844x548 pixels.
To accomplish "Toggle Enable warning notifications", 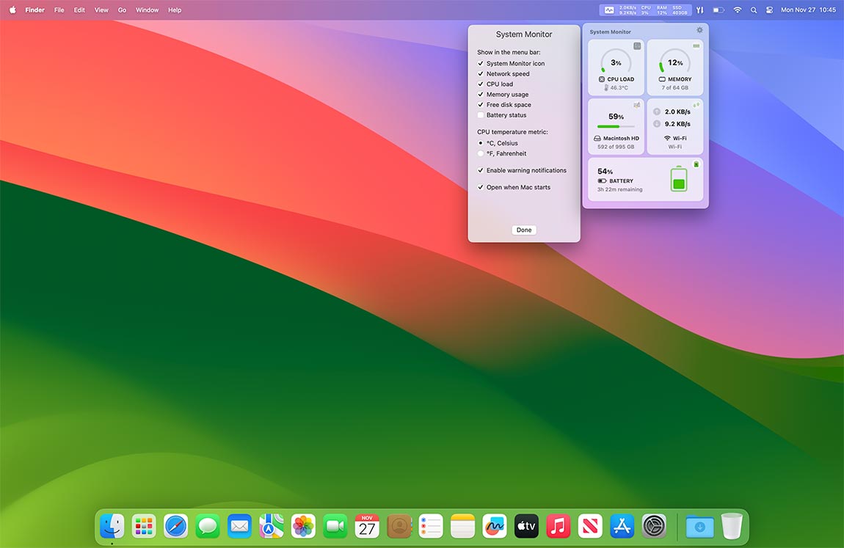I will [x=481, y=169].
